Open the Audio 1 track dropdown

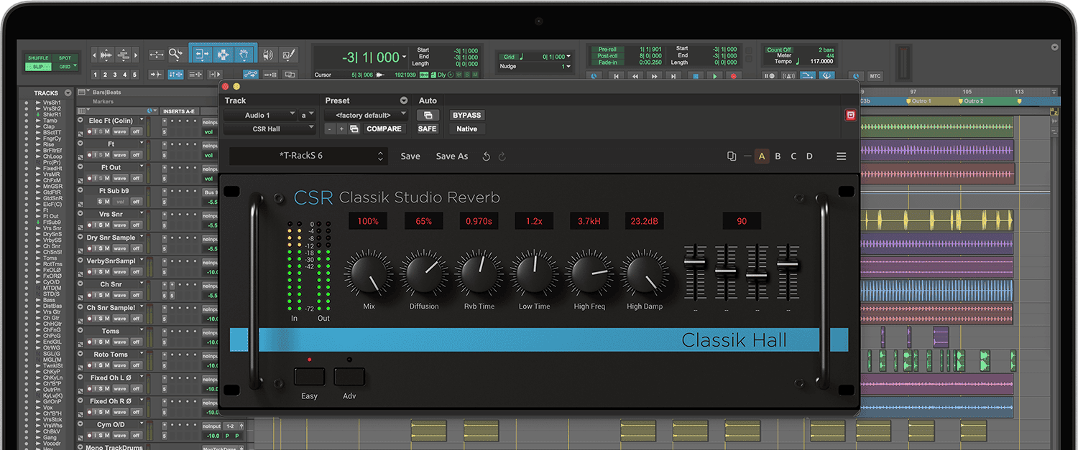259,115
